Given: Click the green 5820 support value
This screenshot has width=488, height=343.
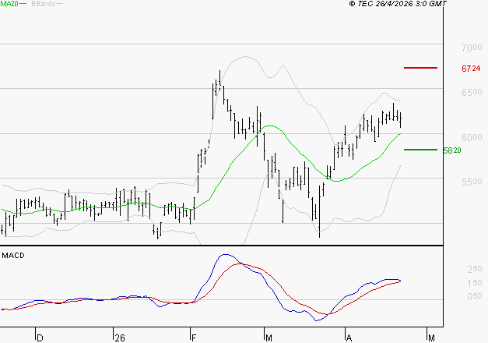Looking at the screenshot, I should [452, 150].
